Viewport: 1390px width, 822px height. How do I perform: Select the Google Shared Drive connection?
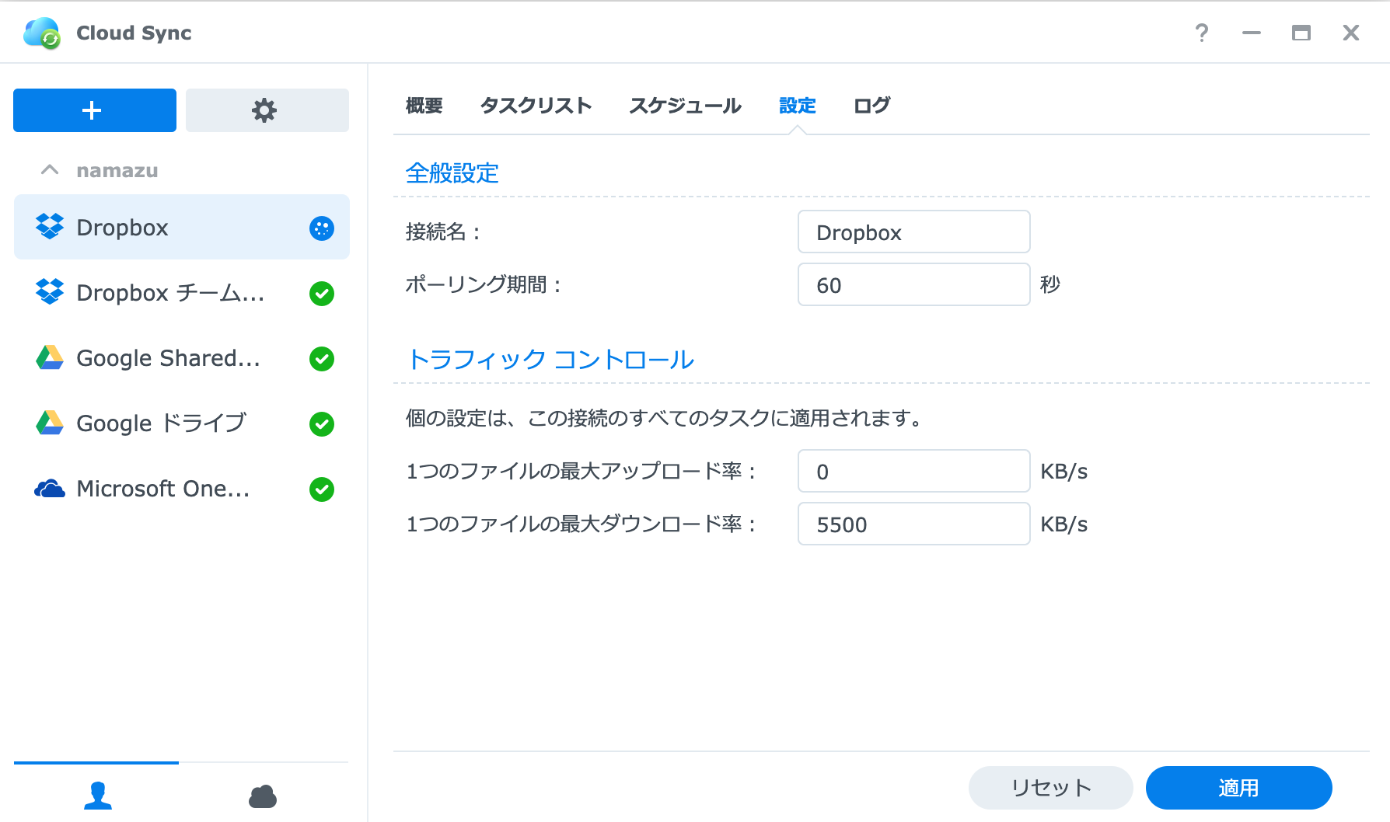169,358
